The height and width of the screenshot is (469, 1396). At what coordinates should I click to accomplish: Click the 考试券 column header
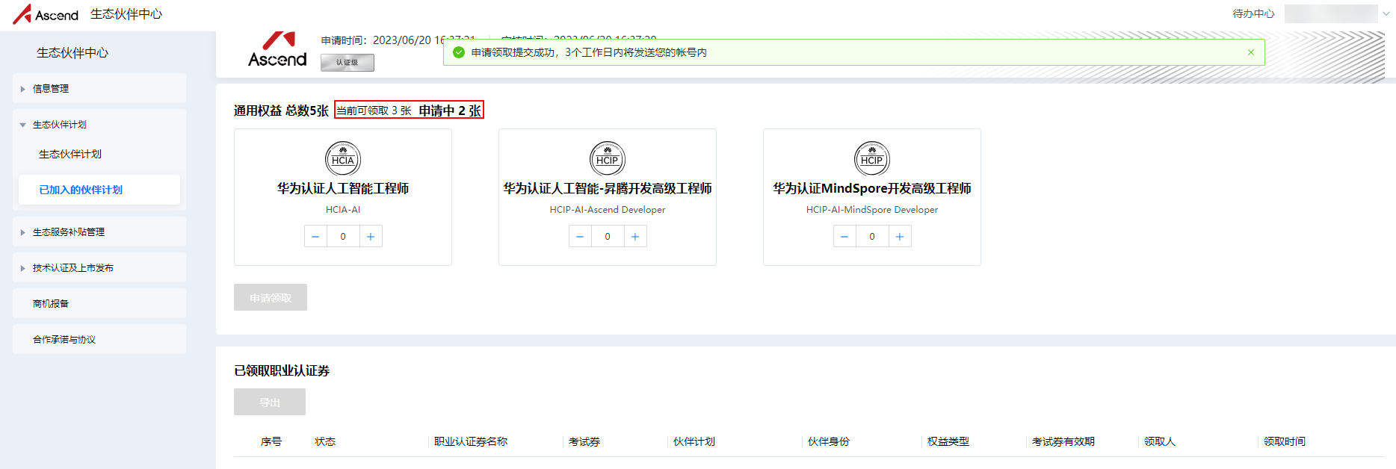click(x=584, y=441)
